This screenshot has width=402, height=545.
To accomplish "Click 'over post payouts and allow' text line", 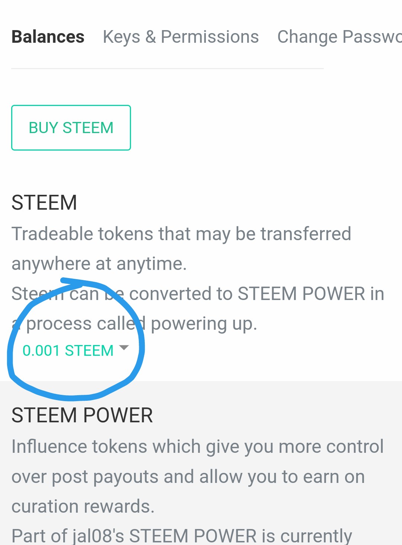I will [188, 477].
